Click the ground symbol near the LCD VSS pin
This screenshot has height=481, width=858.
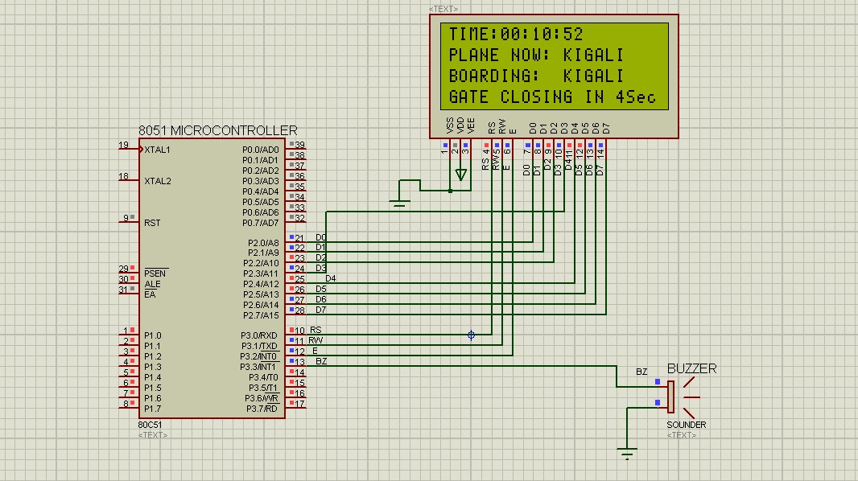click(x=400, y=203)
